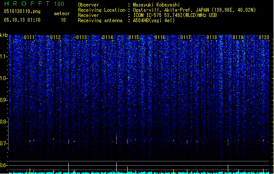
Task: Click the red meteor echo before 0119
Action: 228,142
